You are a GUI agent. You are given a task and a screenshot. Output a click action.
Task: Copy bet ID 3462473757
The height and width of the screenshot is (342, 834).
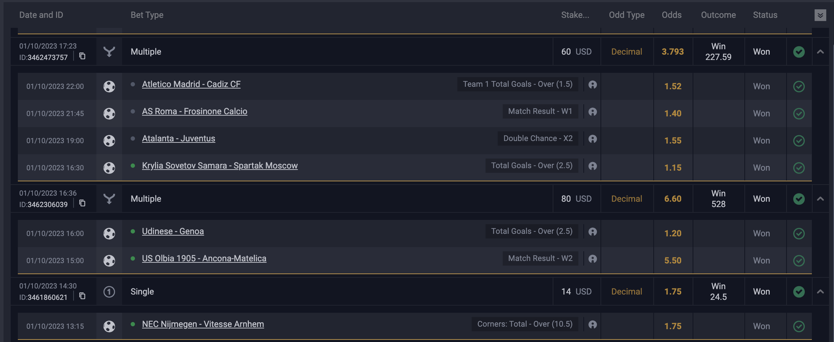click(x=82, y=56)
